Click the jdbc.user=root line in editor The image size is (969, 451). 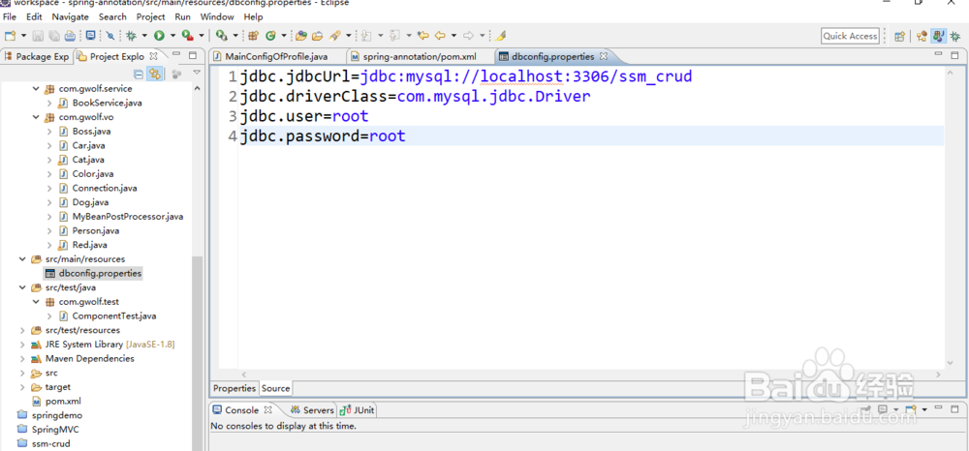[304, 115]
